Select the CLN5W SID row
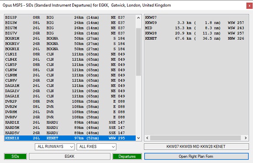 point(70,70)
